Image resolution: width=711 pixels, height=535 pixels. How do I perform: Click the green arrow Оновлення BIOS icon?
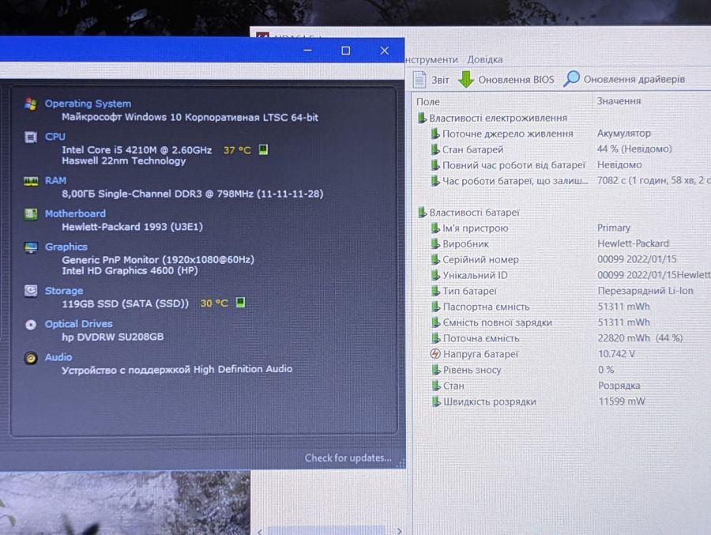[x=465, y=79]
